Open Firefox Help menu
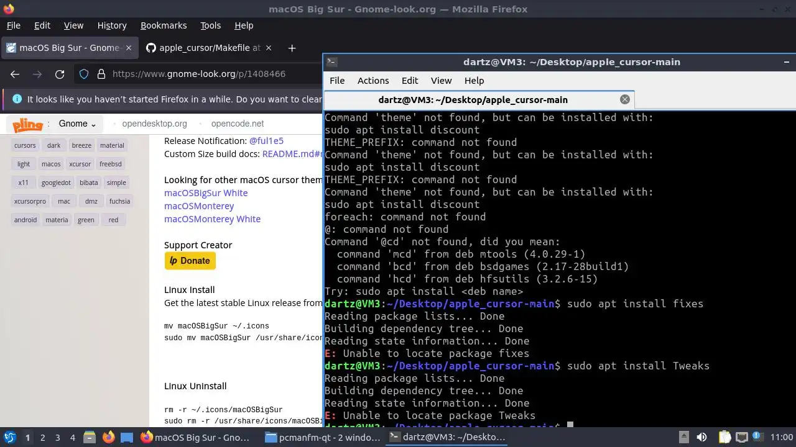The height and width of the screenshot is (447, 796). pos(244,25)
